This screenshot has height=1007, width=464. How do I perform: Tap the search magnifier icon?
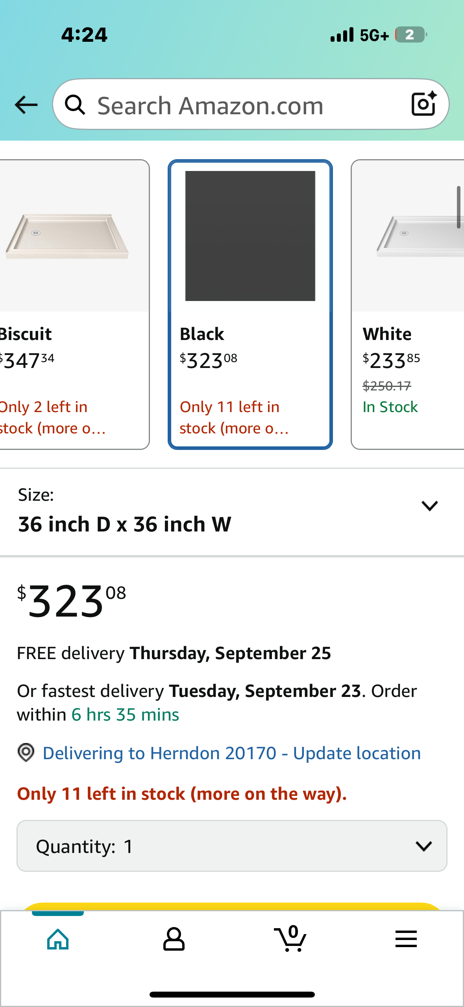pos(75,105)
